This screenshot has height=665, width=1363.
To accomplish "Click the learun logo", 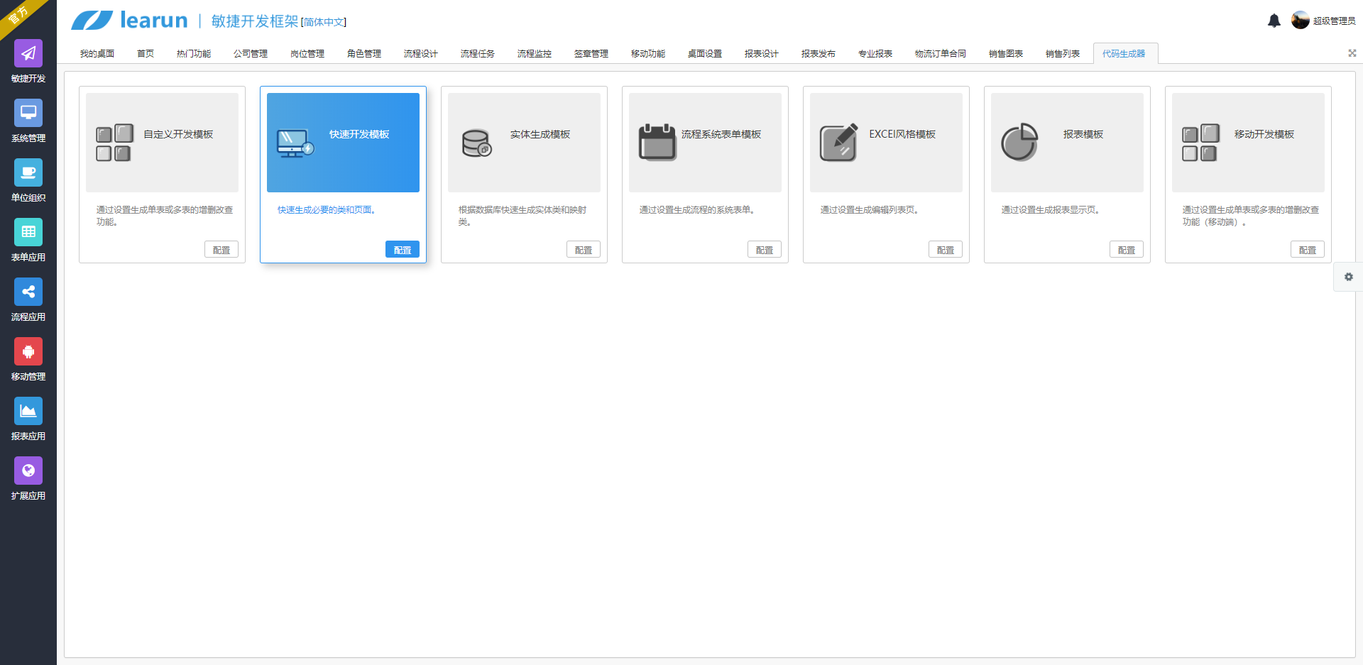I will tap(129, 21).
